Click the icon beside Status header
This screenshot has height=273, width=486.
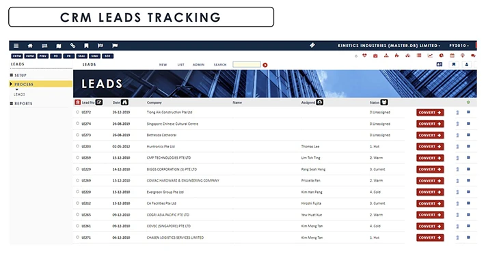click(384, 102)
